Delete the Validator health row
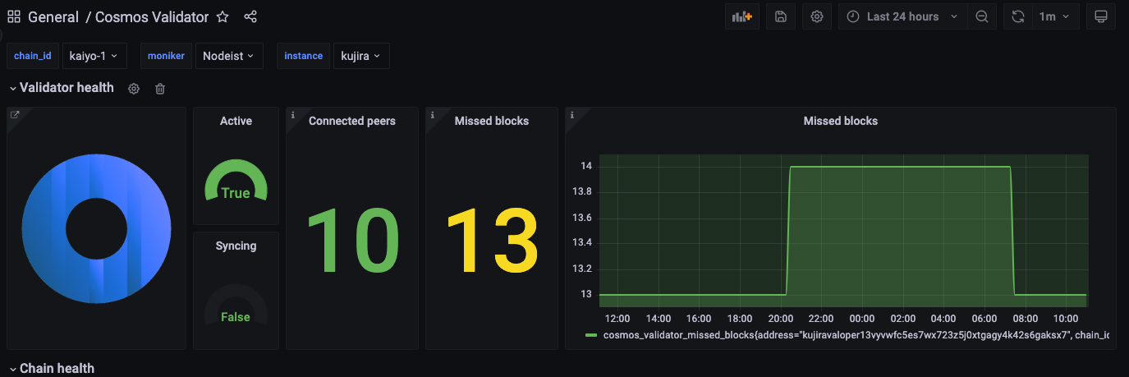This screenshot has width=1129, height=377. coord(160,89)
